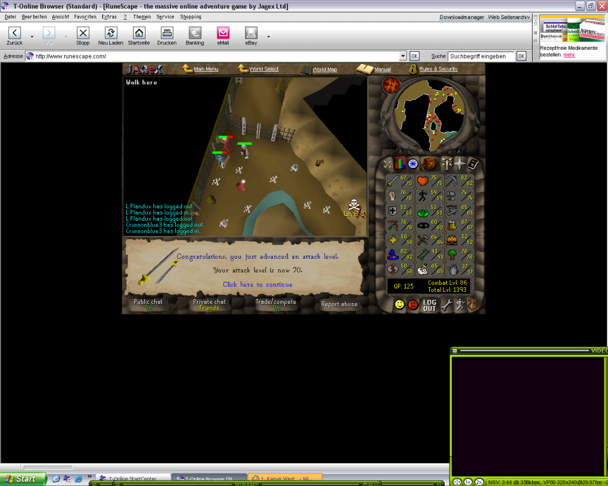Open the friends list smiley icon
This screenshot has height=486, width=608.
[400, 304]
